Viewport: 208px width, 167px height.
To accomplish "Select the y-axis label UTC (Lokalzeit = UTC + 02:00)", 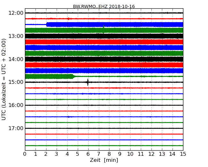I will tap(4, 79).
